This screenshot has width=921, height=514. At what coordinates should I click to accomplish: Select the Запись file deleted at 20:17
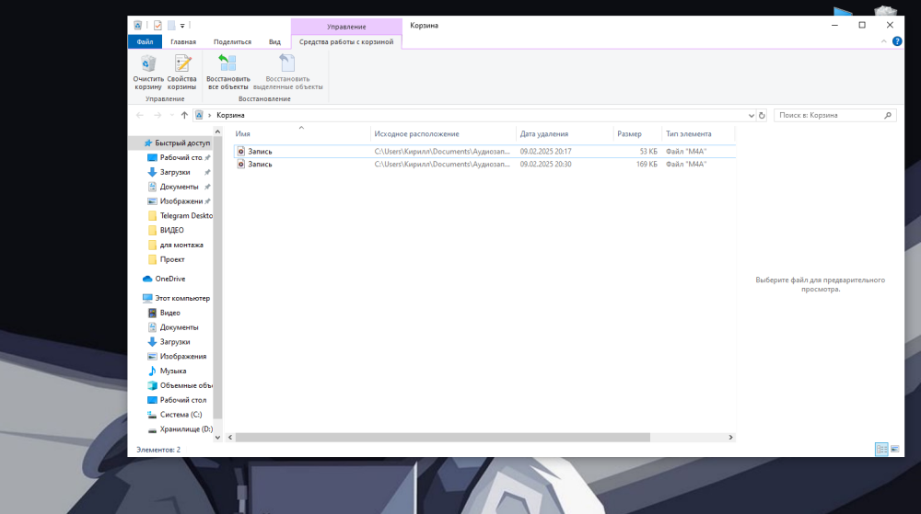pos(484,151)
